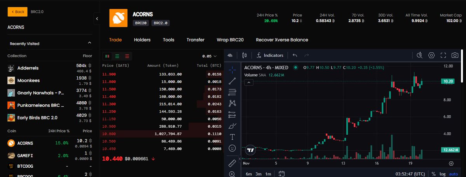Toggle the green market status dot
Screen dimensions: 466x177
295,68
